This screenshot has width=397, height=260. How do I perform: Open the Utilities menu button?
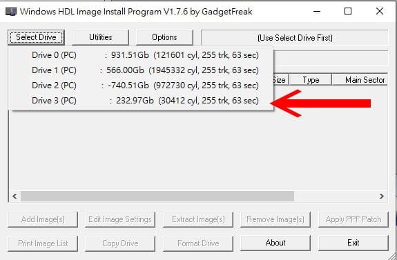pyautogui.click(x=101, y=37)
